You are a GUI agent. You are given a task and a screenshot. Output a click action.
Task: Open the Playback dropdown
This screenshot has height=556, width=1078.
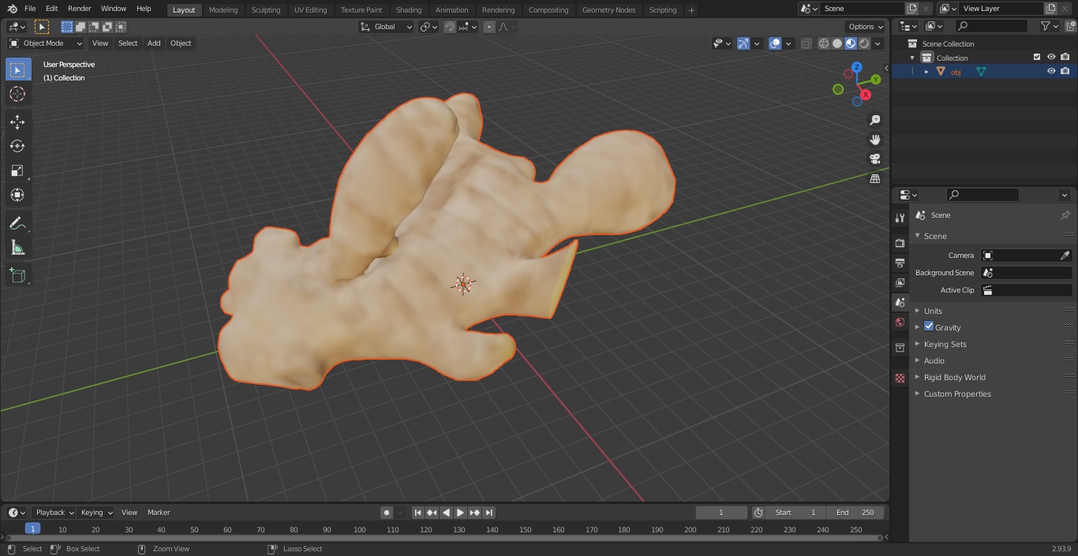click(x=54, y=513)
